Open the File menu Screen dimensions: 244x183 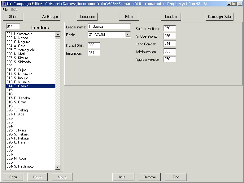point(5,10)
